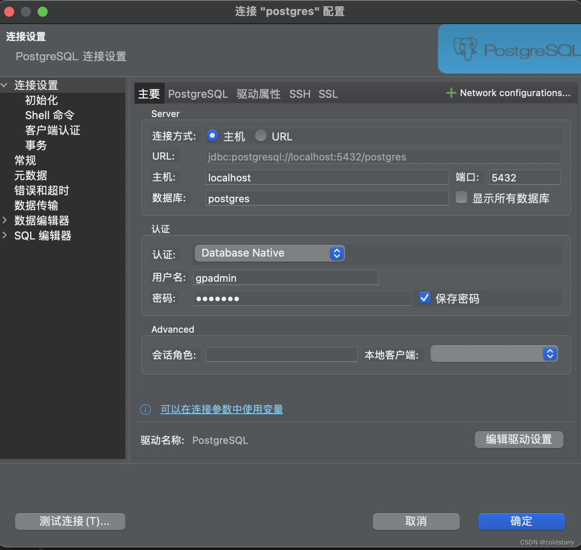Click the Network configurations... link

point(515,93)
